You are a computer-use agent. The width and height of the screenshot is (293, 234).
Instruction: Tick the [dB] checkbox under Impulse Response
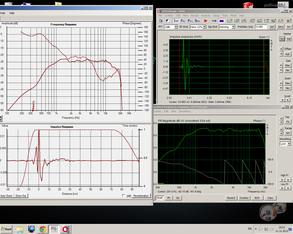click(124, 196)
